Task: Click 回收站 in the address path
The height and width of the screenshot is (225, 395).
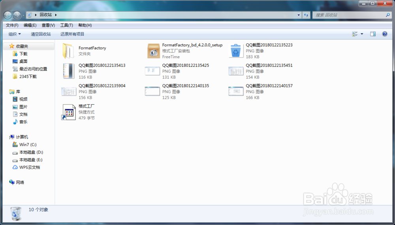Action: click(x=45, y=15)
